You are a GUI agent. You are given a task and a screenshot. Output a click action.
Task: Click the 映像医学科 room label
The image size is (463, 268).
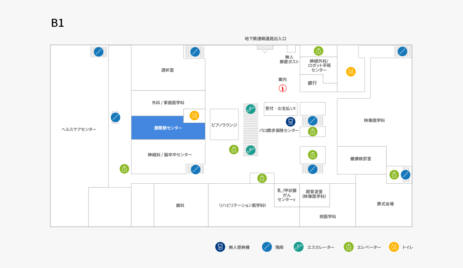374,120
